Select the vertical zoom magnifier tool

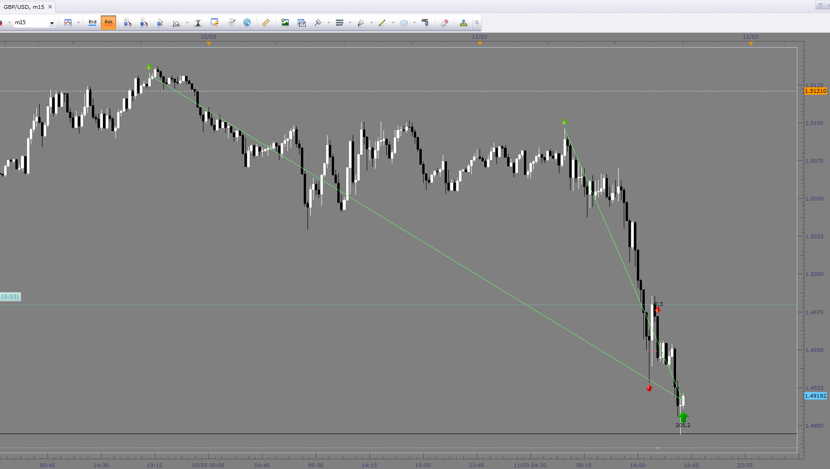tap(176, 22)
